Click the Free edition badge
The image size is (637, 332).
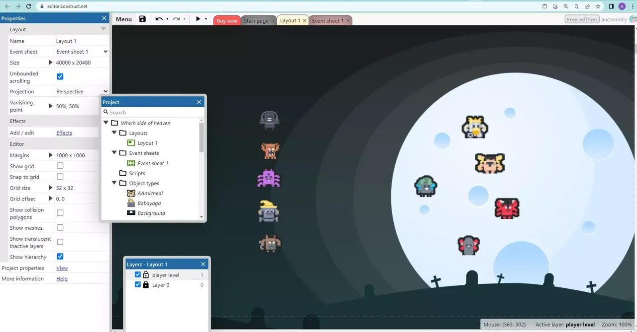click(x=582, y=19)
